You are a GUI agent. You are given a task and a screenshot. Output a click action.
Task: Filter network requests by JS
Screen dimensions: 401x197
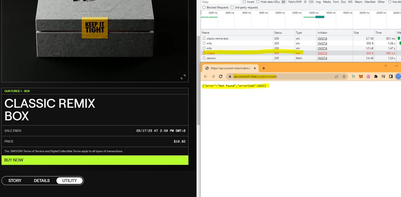305,2
